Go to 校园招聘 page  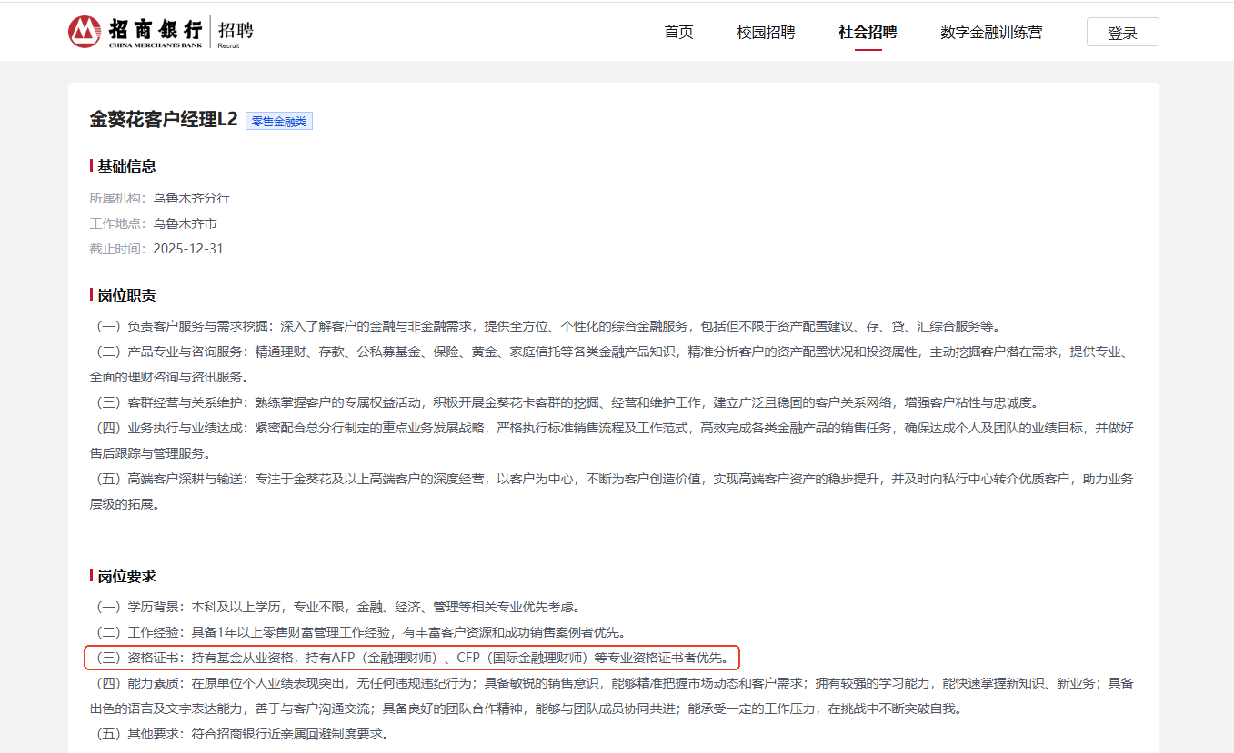[x=766, y=32]
